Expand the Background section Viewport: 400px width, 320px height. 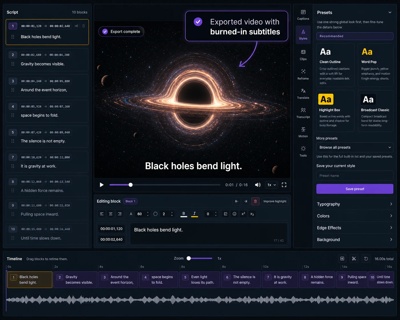point(355,240)
